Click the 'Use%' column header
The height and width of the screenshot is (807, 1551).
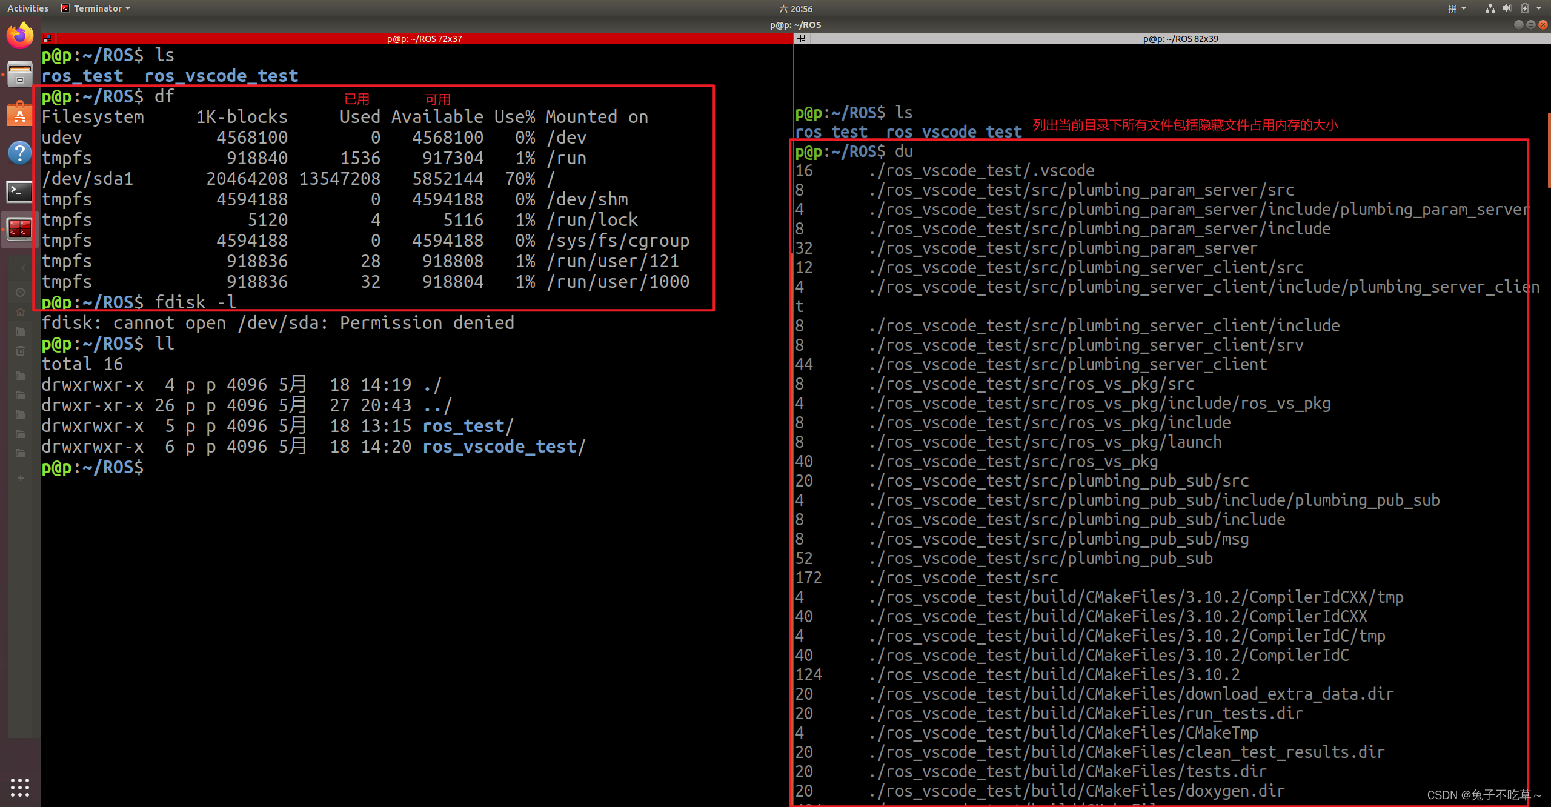514,117
